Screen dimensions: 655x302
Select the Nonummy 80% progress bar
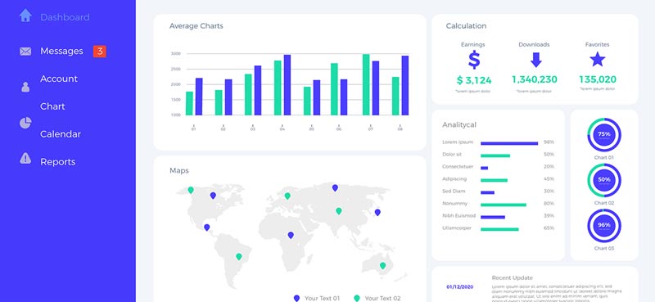click(x=504, y=205)
